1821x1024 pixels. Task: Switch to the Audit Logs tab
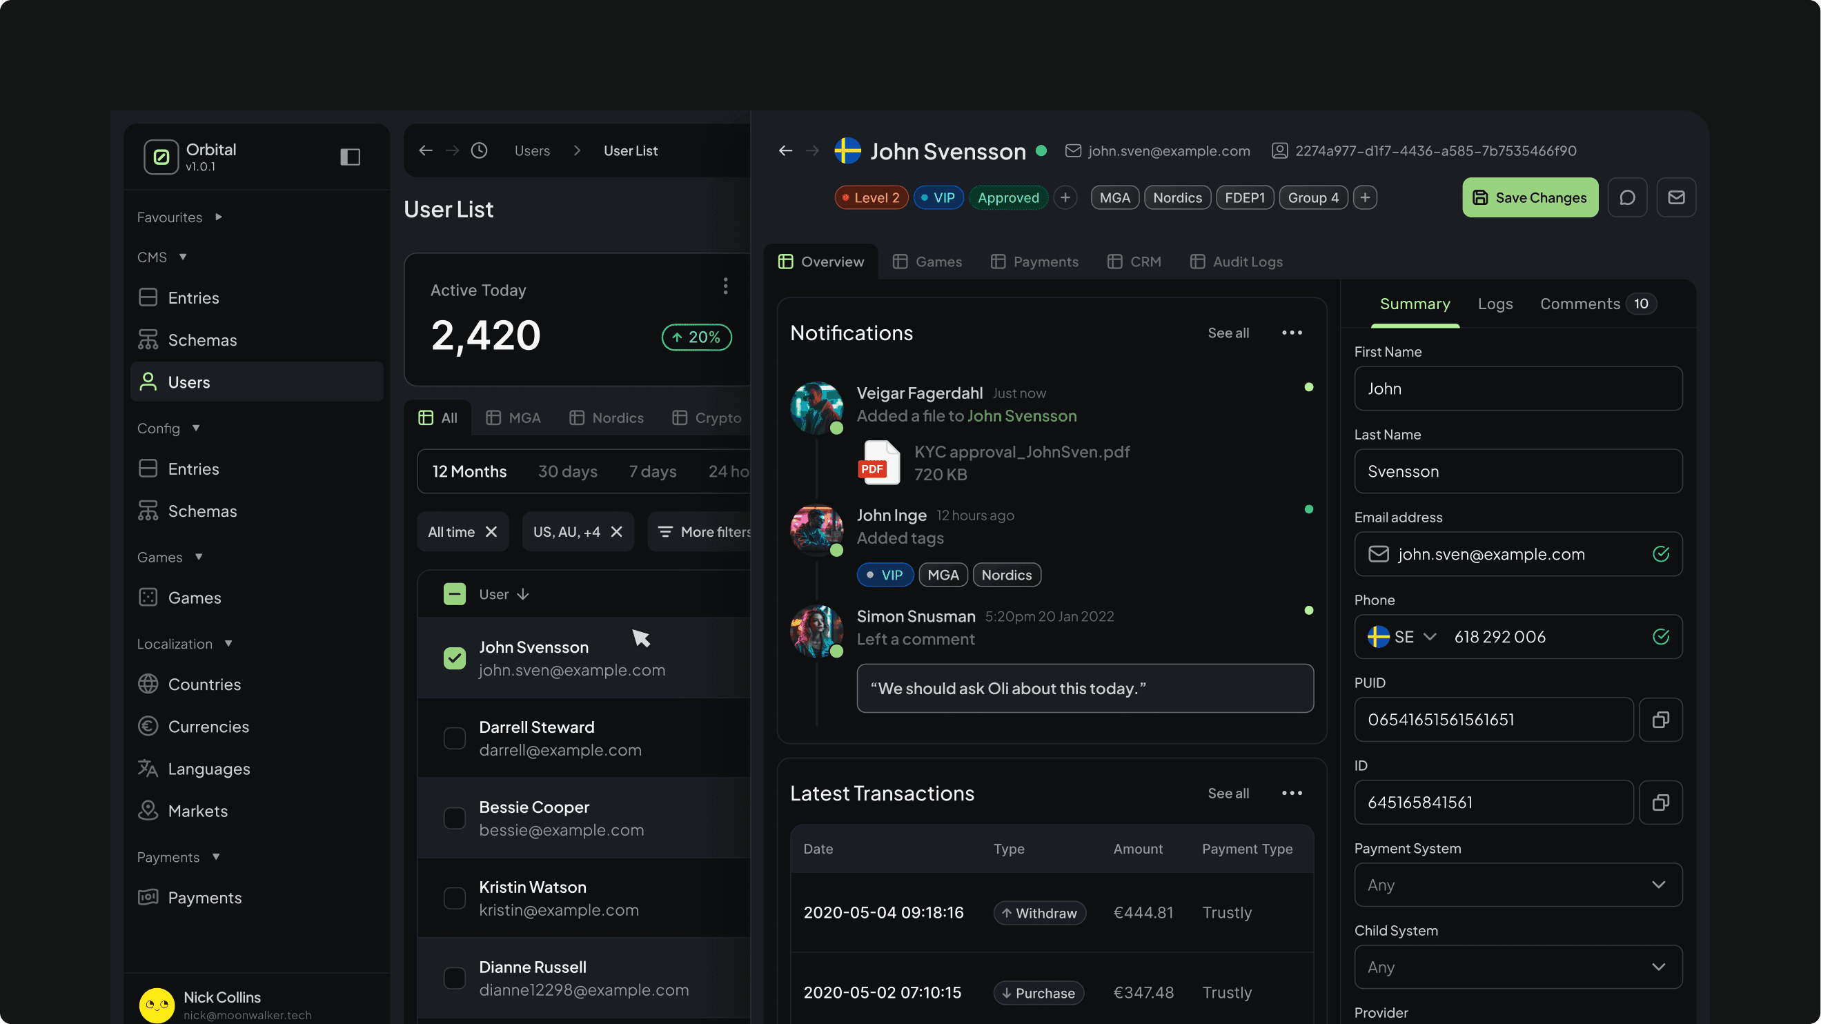click(x=1236, y=262)
